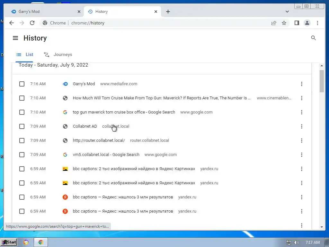Check the 7:10 AM Tom Cruise article entry
The width and height of the screenshot is (329, 247).
pyautogui.click(x=22, y=98)
